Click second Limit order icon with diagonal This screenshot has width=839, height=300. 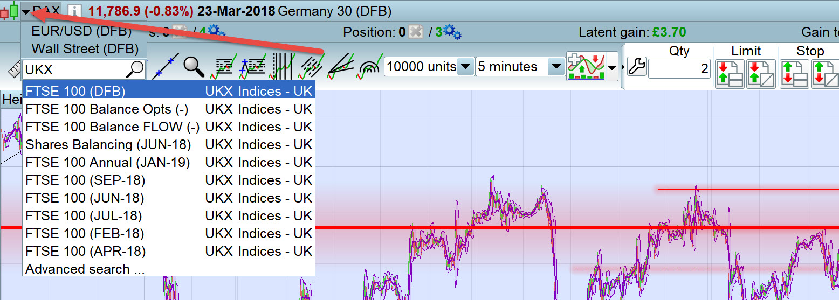click(761, 74)
